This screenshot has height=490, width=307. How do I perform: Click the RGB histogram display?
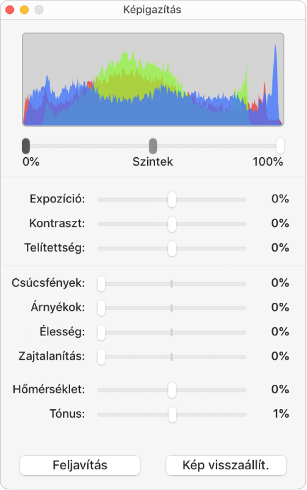pos(153,80)
